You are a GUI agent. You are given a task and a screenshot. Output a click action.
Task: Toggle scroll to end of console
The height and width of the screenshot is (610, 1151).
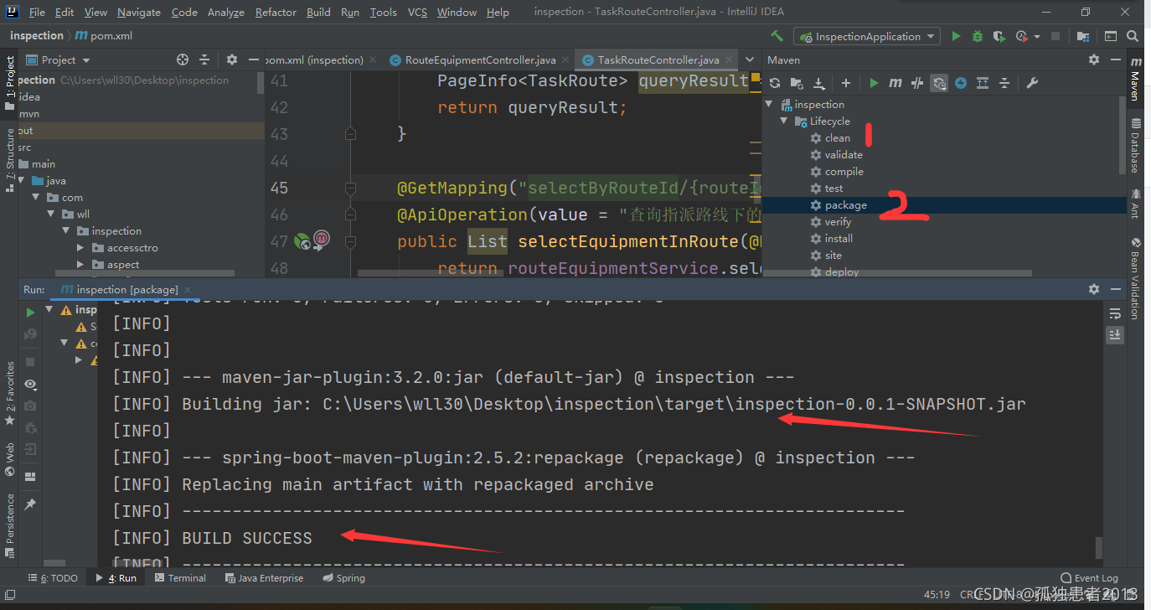point(1115,334)
